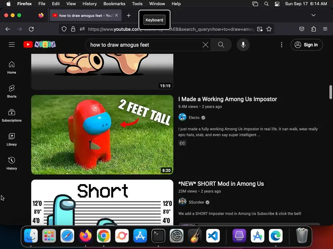This screenshot has width=333, height=249.
Task: Save page to Pocket
Action: [x=302, y=29]
